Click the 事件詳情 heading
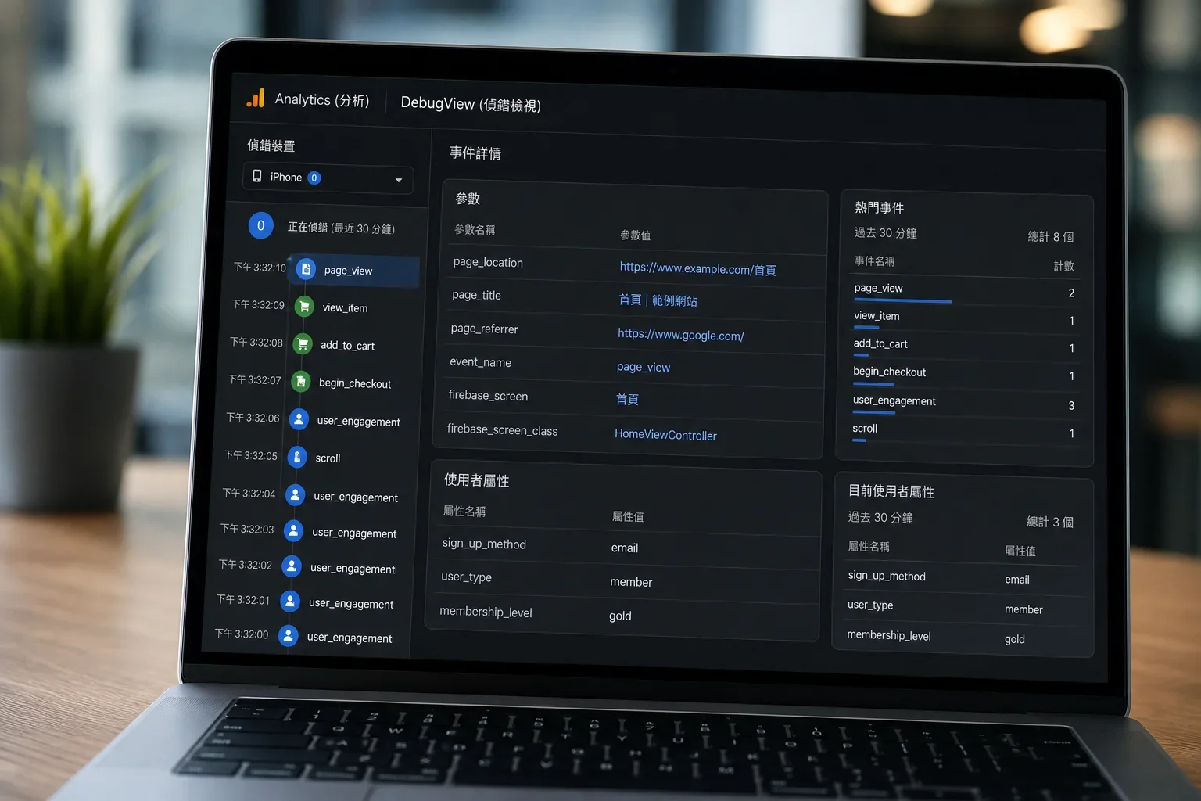This screenshot has width=1201, height=801. [475, 153]
